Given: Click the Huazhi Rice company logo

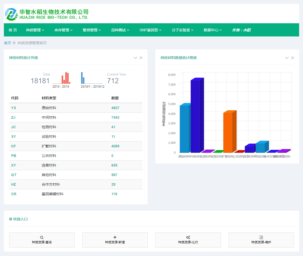Looking at the screenshot, I should 47,14.
